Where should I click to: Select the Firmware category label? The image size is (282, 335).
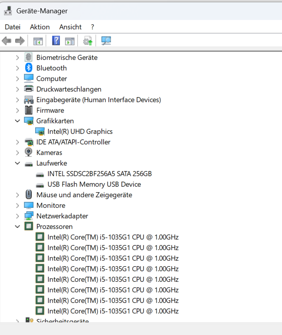click(x=50, y=110)
